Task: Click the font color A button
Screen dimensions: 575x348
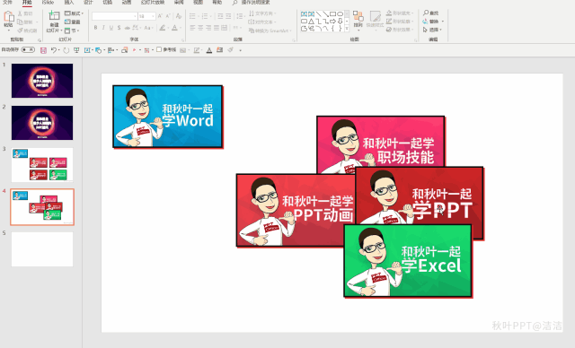Action: point(174,28)
